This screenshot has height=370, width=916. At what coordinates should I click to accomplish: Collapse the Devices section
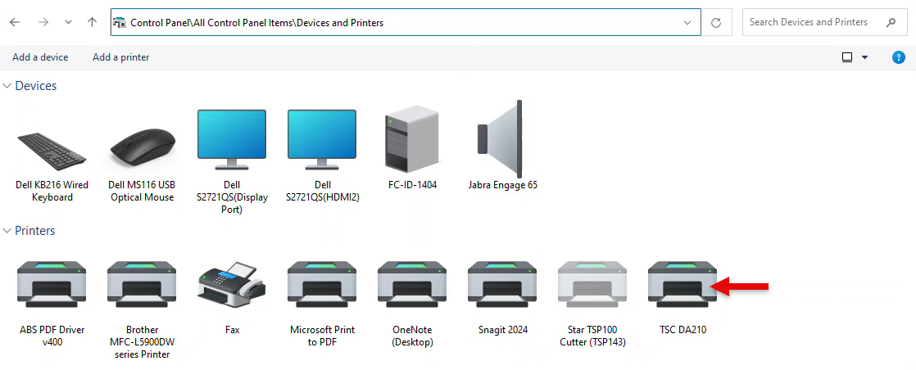tap(7, 86)
